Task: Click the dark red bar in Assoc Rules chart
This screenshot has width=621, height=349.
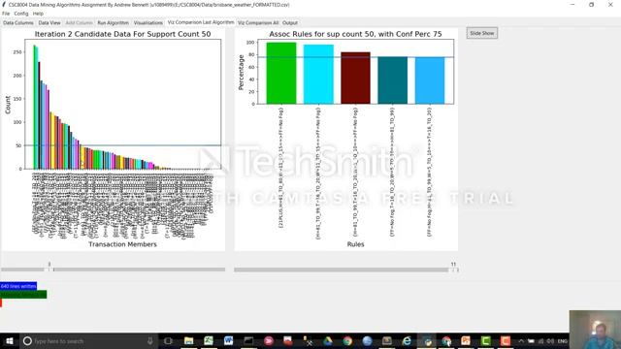Action: [356, 78]
